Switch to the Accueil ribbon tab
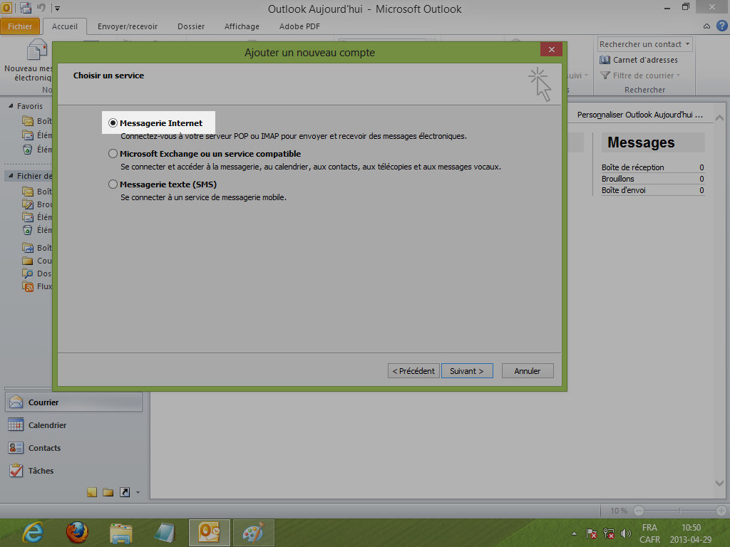The height and width of the screenshot is (547, 730). click(65, 26)
